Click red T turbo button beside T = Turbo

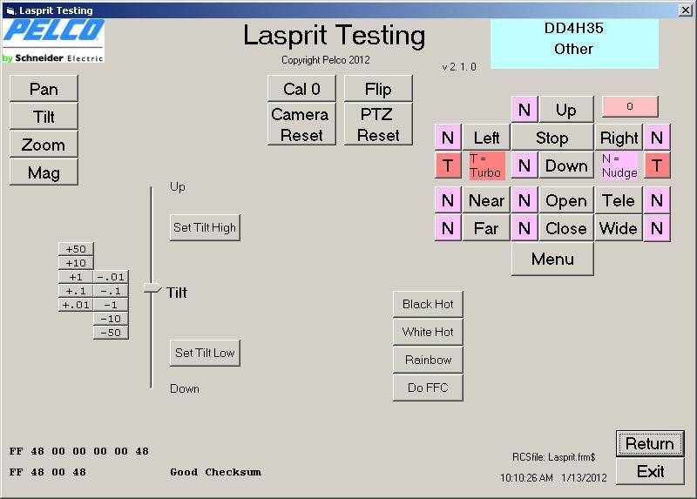448,165
